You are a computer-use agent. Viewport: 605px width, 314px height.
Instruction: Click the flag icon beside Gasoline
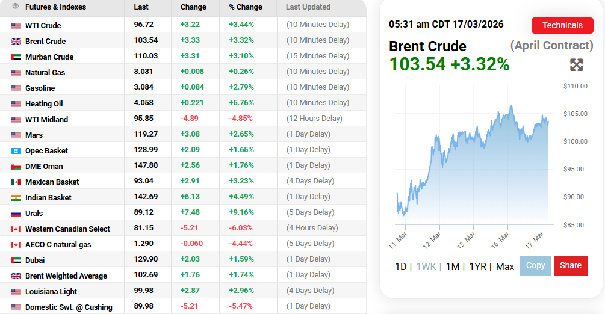tap(16, 88)
